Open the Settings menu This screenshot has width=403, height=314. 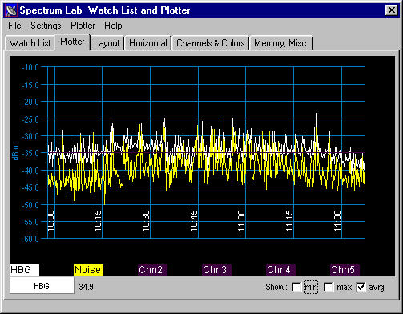point(46,26)
